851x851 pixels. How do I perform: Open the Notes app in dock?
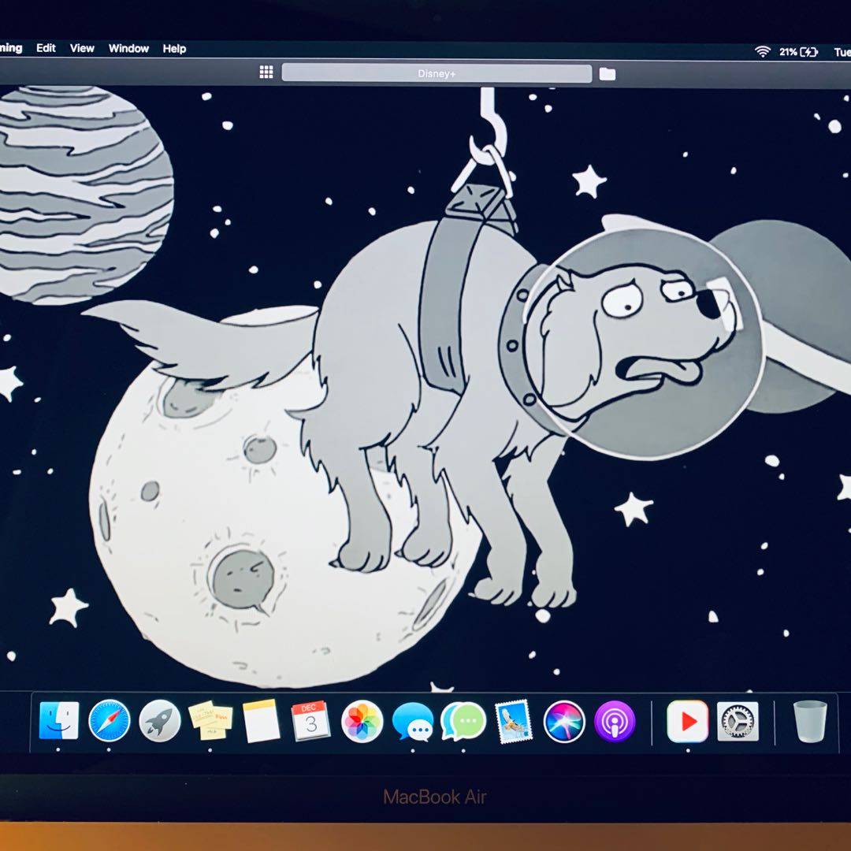tap(261, 721)
